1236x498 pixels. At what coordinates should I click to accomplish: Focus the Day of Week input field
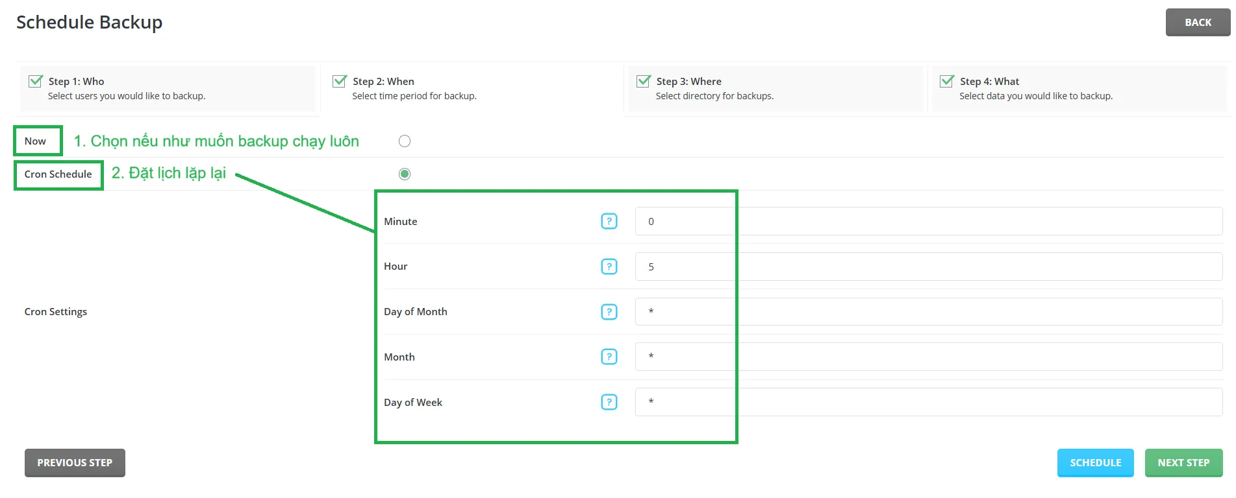pyautogui.click(x=929, y=402)
